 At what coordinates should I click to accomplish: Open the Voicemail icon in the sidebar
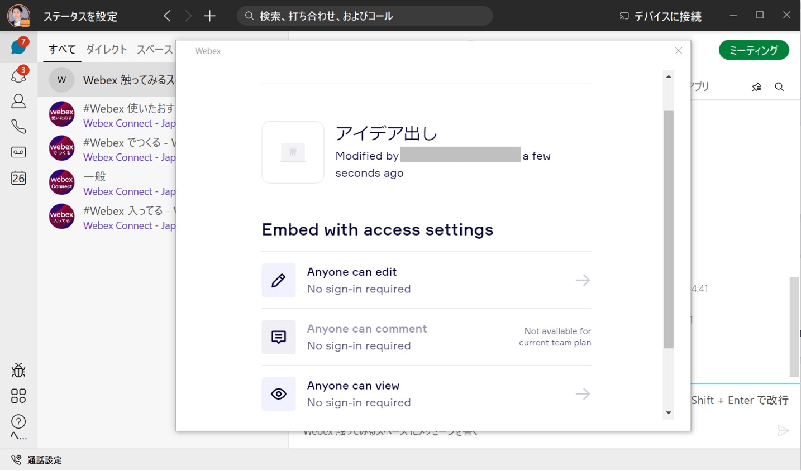(18, 152)
